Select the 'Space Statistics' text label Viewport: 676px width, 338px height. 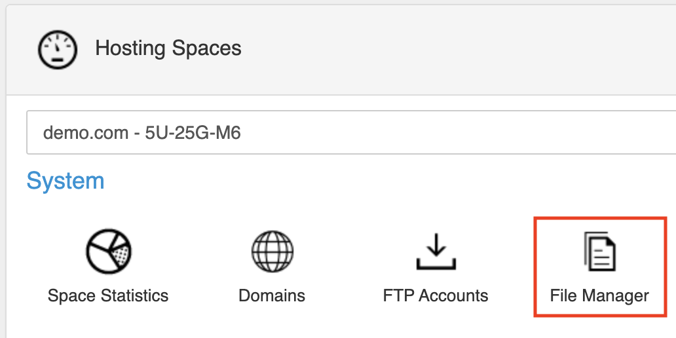(x=108, y=295)
